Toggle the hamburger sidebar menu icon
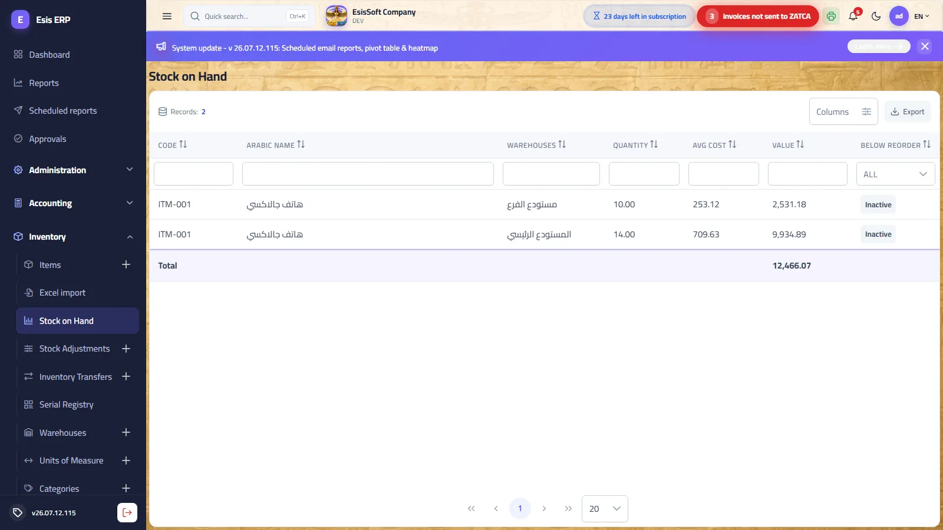This screenshot has width=943, height=530. (x=167, y=16)
